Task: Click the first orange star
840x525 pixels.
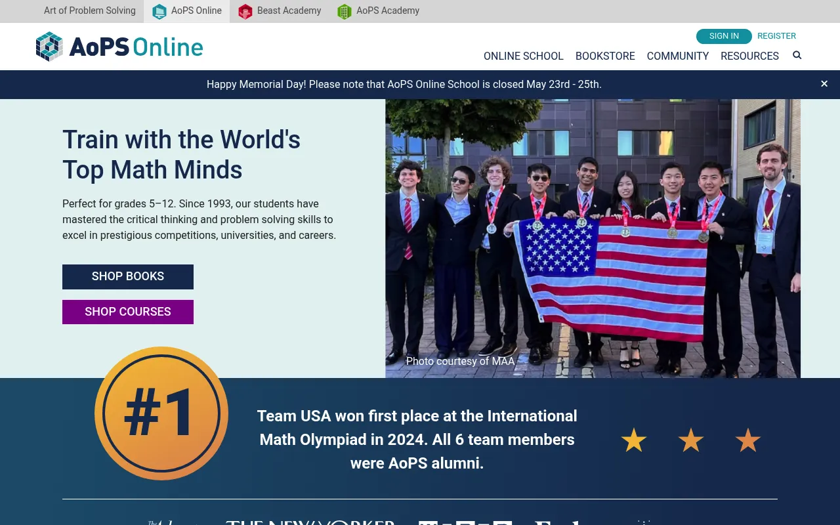Action: 634,440
